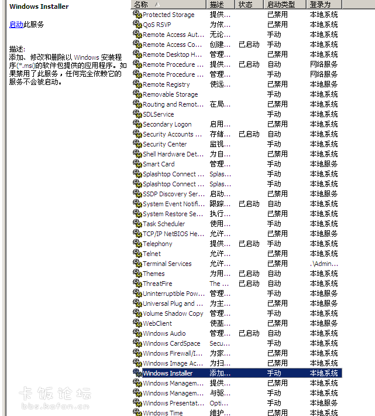
Task: Click the Security Center service icon
Action: [x=137, y=144]
